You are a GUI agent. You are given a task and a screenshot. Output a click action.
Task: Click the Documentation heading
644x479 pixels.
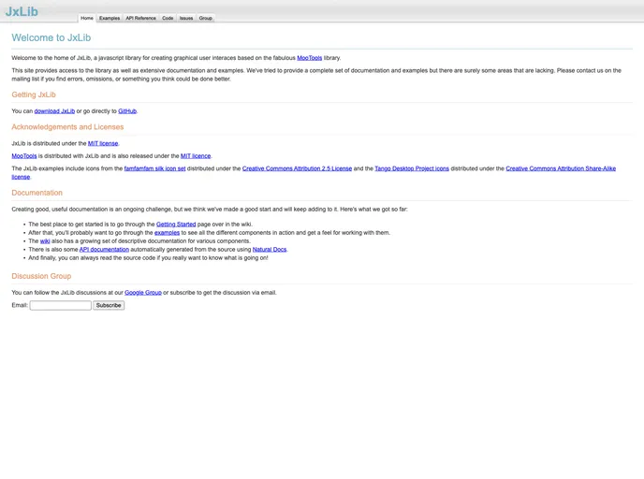(x=37, y=193)
